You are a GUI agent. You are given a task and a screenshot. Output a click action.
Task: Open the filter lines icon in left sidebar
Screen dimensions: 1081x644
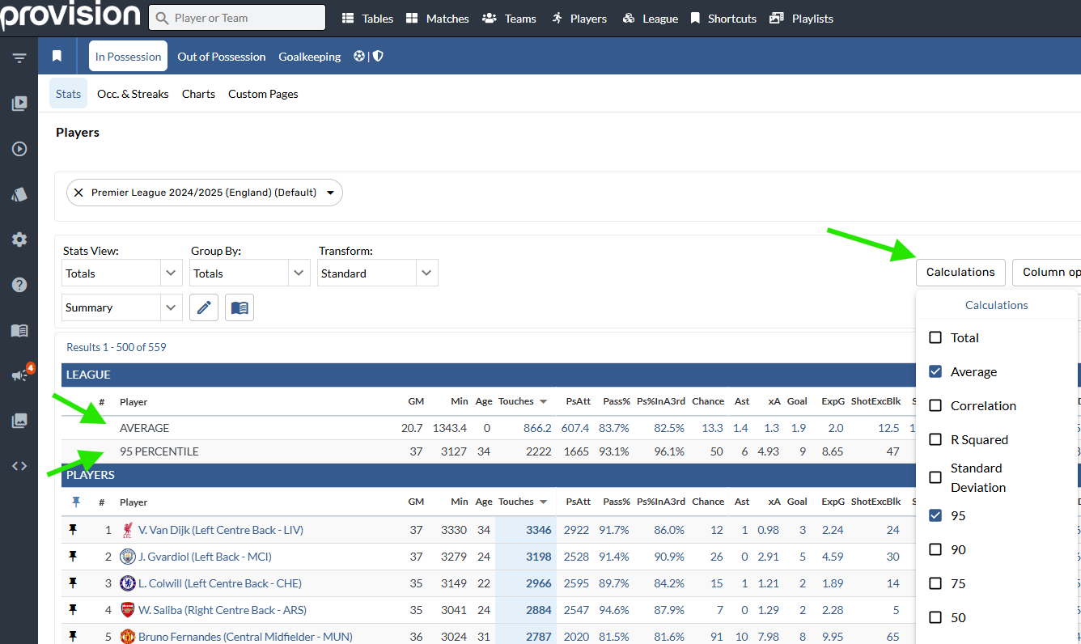coord(19,58)
